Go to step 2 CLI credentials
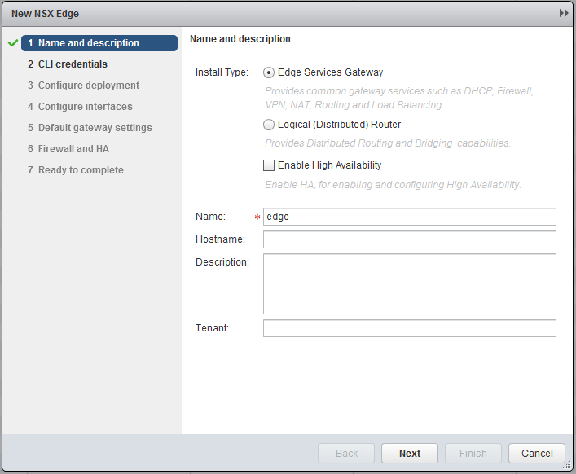Screen dimensions: 576x474 coord(73,64)
